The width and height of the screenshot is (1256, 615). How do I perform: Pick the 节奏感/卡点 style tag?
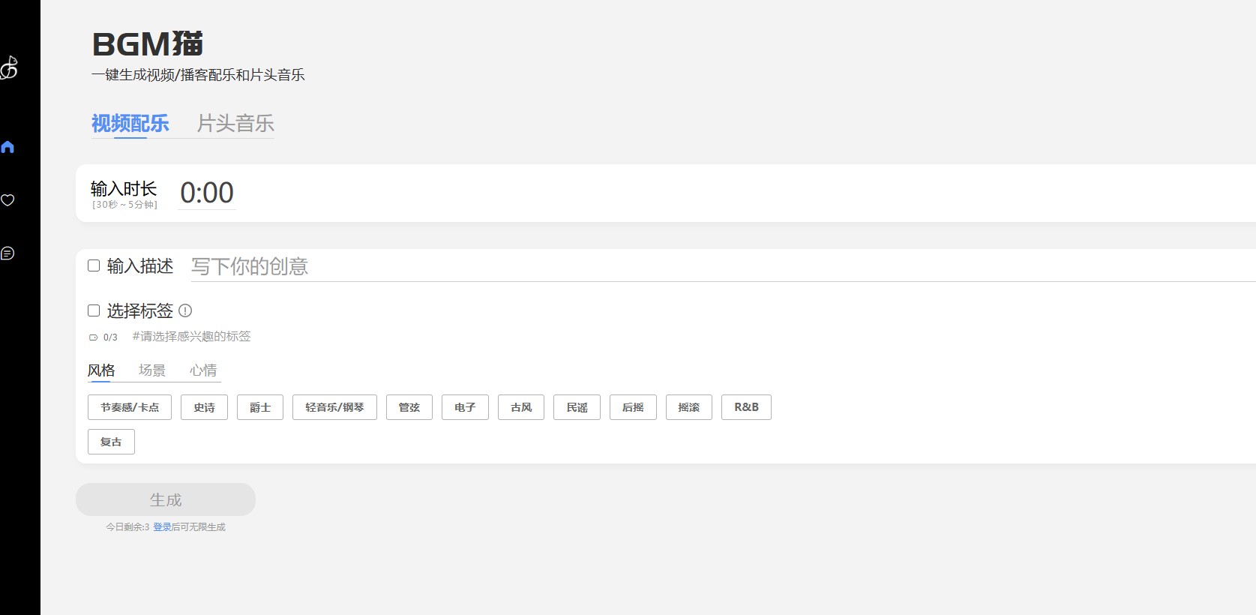tap(130, 407)
